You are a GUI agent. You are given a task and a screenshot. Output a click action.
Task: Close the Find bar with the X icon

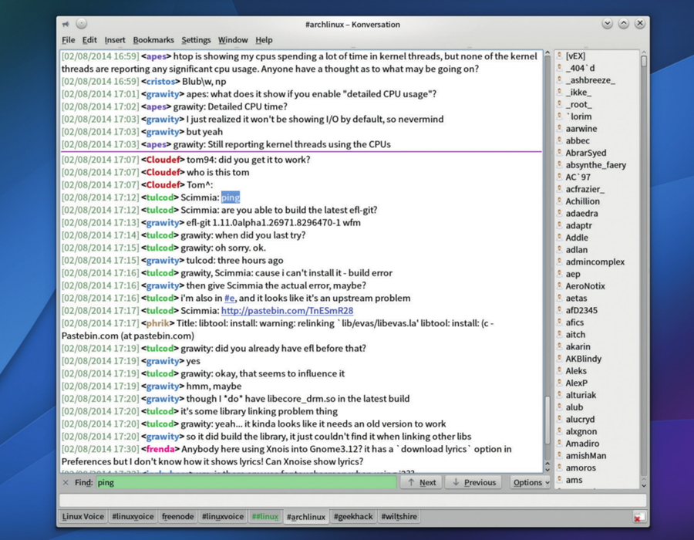click(66, 482)
